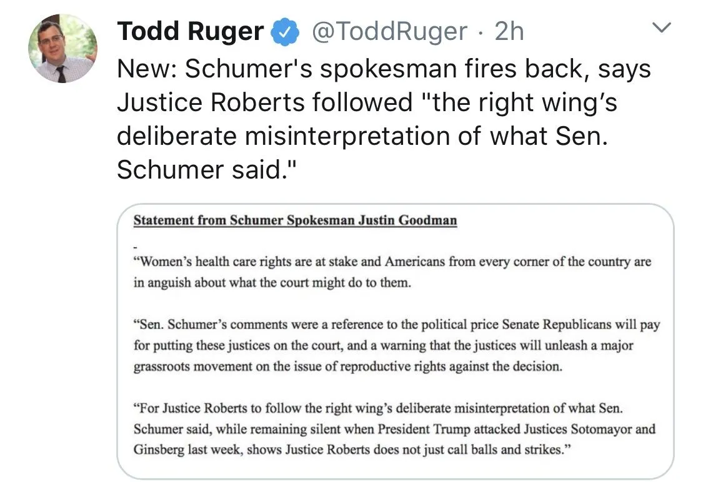The width and height of the screenshot is (703, 482).
Task: Click the blue verified checkmark badge
Action: tap(284, 32)
